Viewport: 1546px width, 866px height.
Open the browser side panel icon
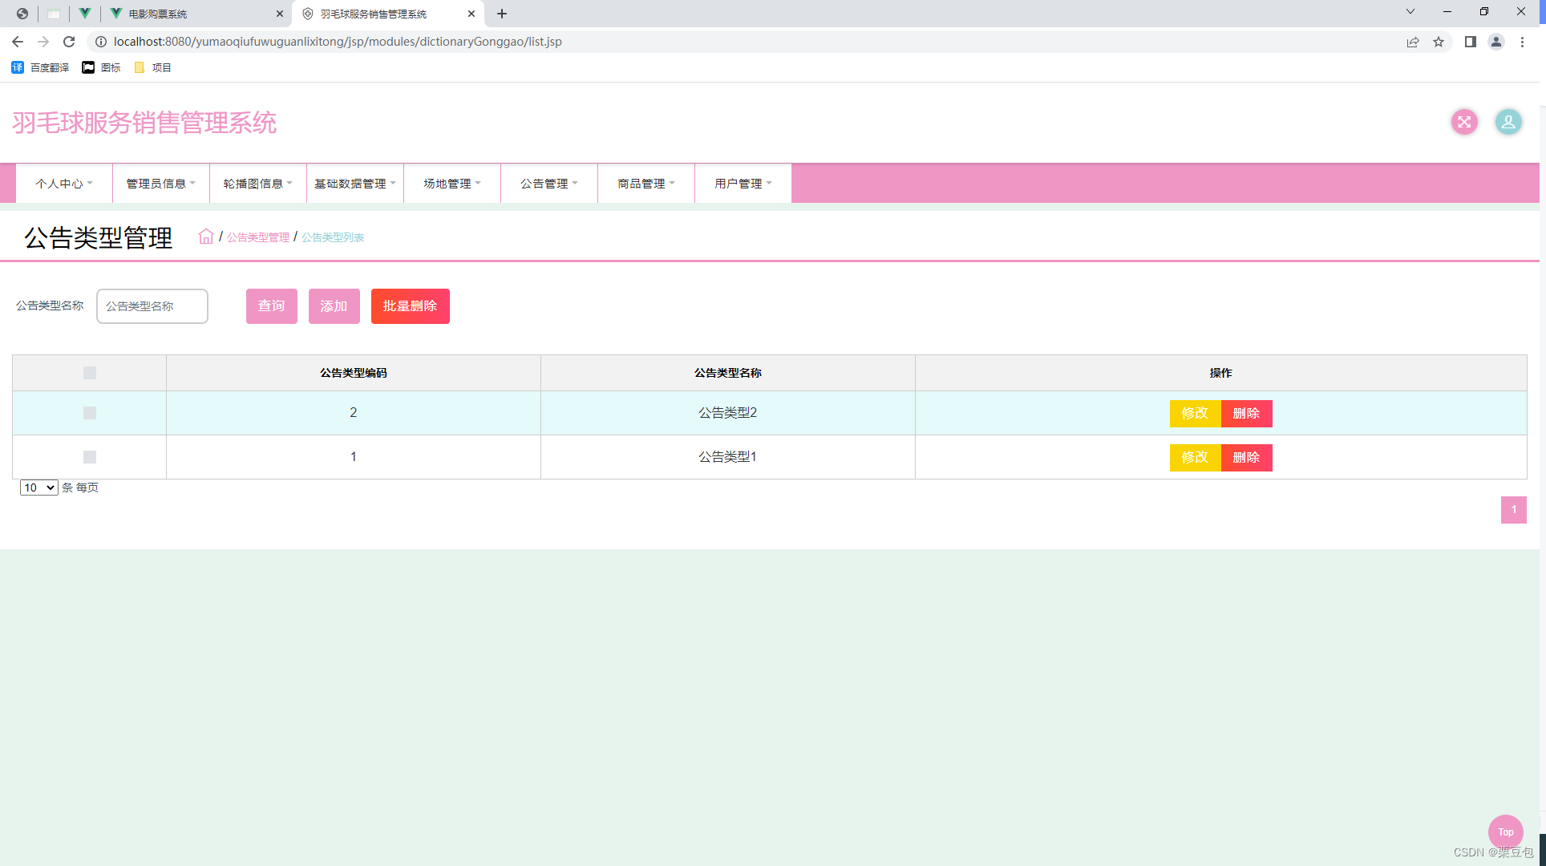pyautogui.click(x=1470, y=42)
